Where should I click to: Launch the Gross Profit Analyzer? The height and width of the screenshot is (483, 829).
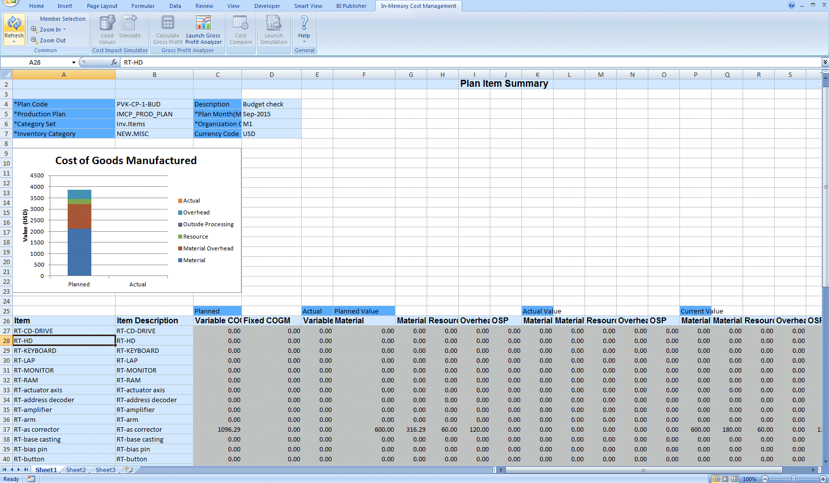point(203,30)
